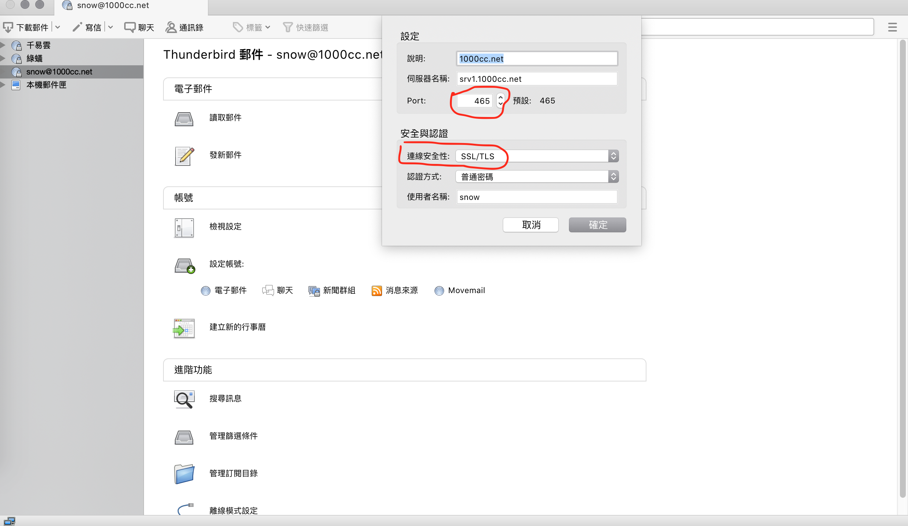Screen dimensions: 908x526
Task: Set up a Movemail account
Action: [466, 290]
